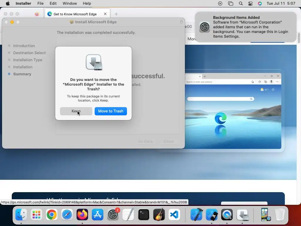The width and height of the screenshot is (301, 226).
Task: Click the installation completed successfully text
Action: (x=96, y=32)
